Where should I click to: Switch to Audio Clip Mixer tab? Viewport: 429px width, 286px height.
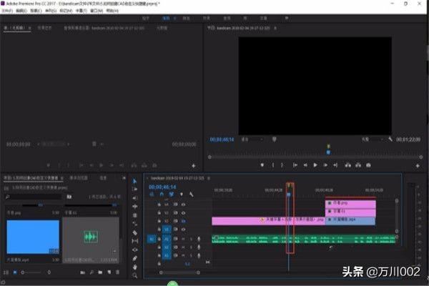(x=104, y=28)
